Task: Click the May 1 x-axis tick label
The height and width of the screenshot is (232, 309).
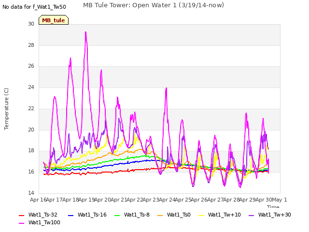Action: [x=280, y=200]
